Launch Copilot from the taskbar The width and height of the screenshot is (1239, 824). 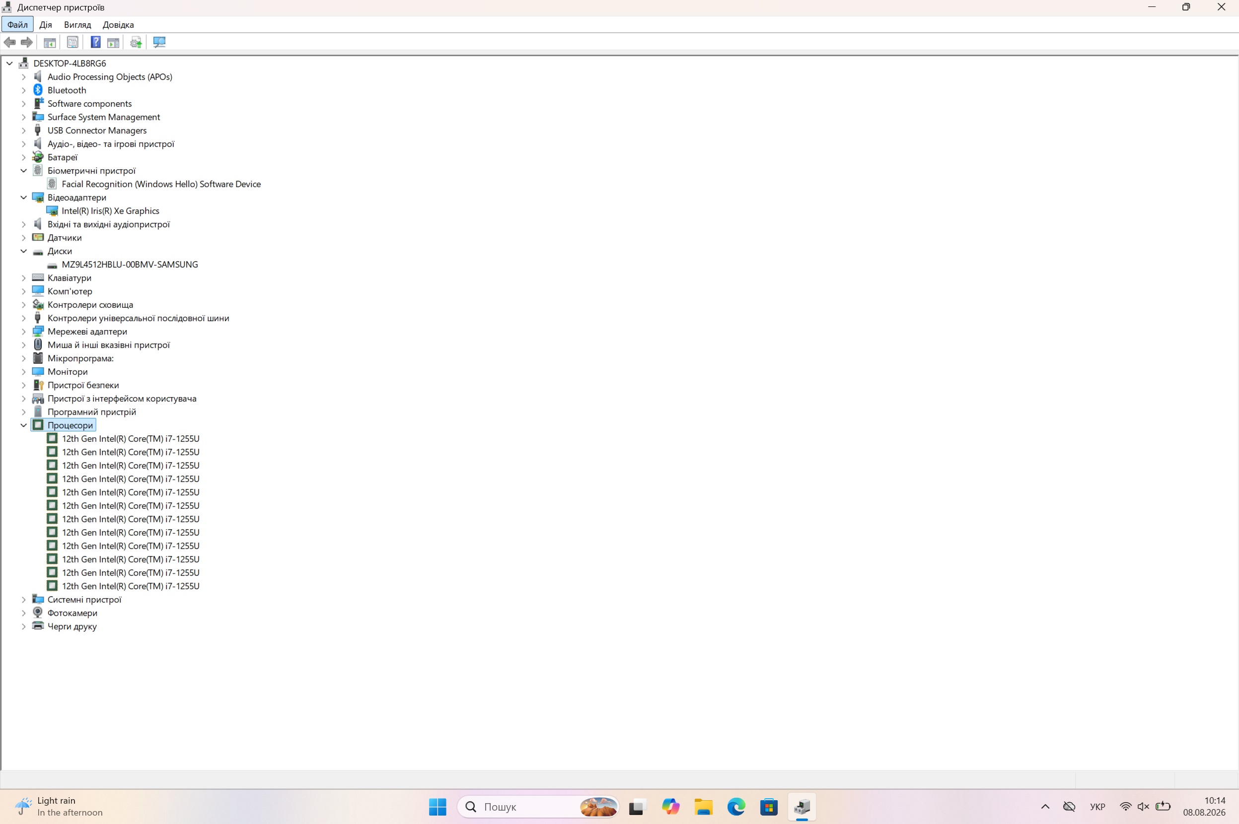(x=670, y=807)
